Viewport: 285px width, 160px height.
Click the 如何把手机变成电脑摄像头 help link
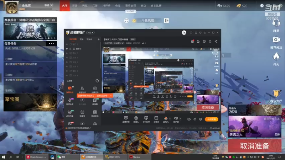pos(79,128)
